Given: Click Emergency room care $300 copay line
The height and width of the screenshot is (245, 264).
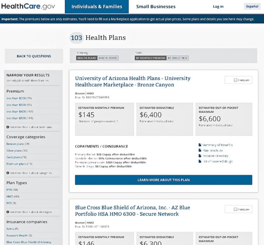Looking at the screenshot, I should click(x=110, y=162).
